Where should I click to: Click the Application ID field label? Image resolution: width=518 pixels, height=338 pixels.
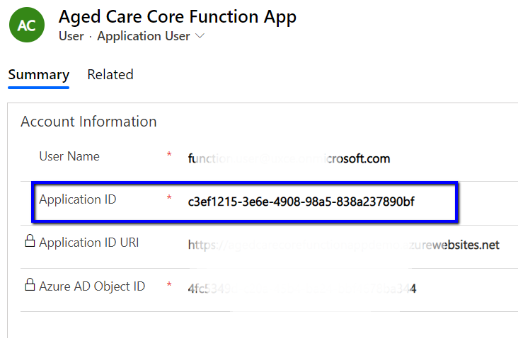pos(78,199)
